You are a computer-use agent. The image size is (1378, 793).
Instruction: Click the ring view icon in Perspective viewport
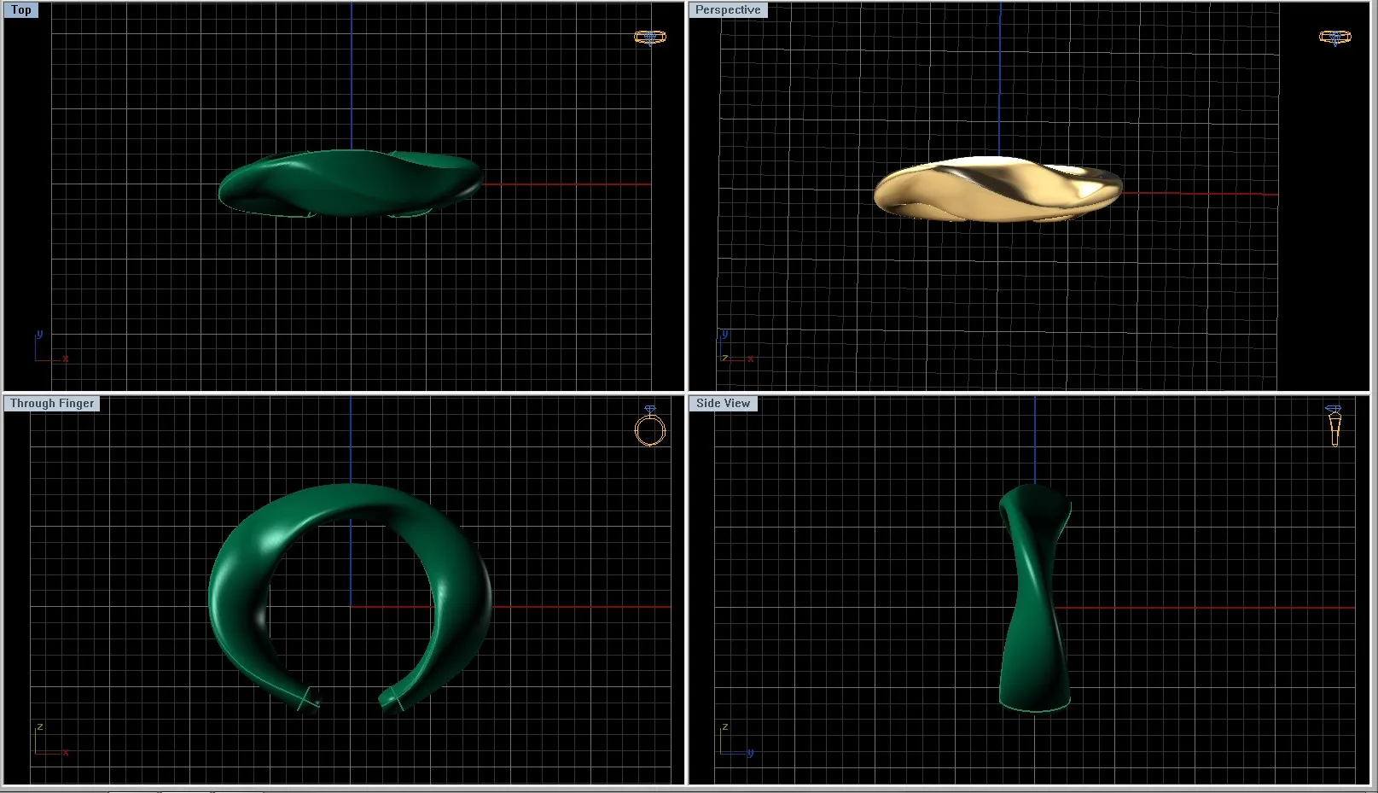pos(1334,37)
